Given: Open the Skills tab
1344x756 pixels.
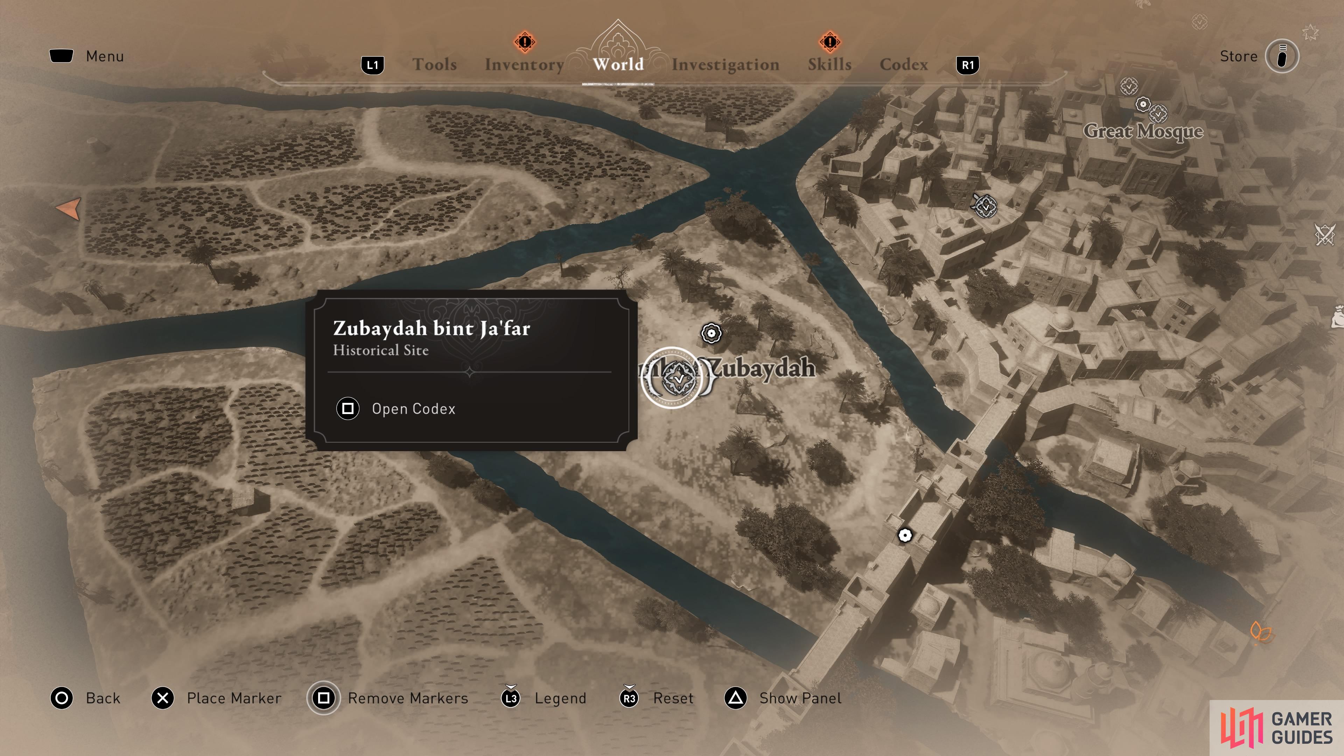Looking at the screenshot, I should click(x=829, y=64).
